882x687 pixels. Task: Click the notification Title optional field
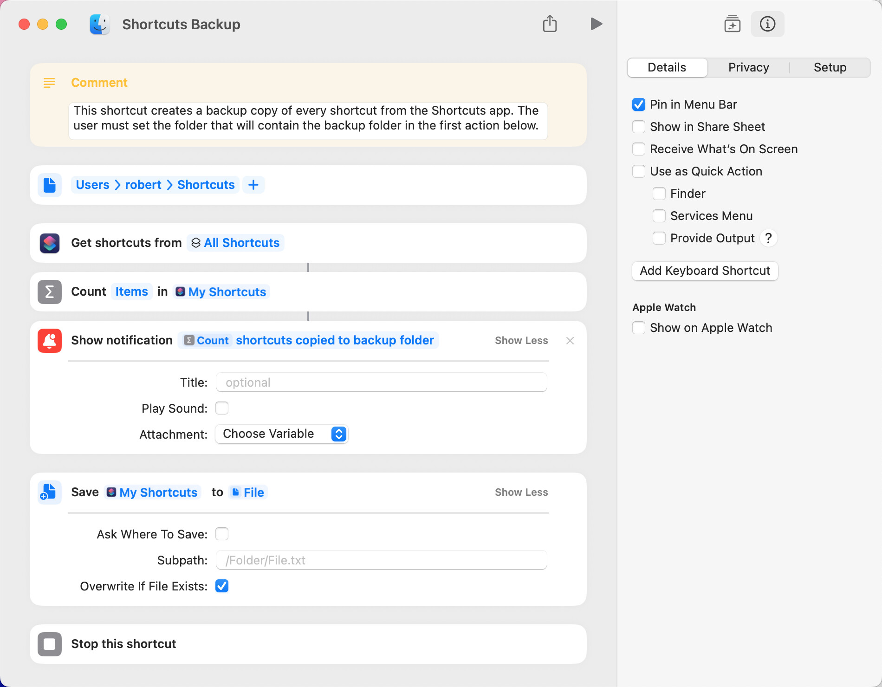pyautogui.click(x=382, y=382)
